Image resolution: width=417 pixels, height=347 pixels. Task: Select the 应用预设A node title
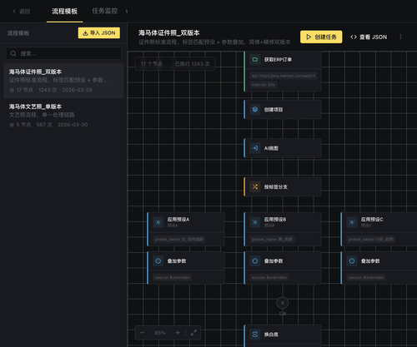[x=178, y=220]
